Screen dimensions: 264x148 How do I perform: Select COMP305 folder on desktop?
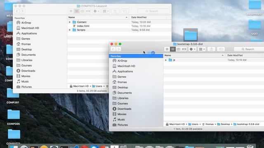tap(14, 117)
